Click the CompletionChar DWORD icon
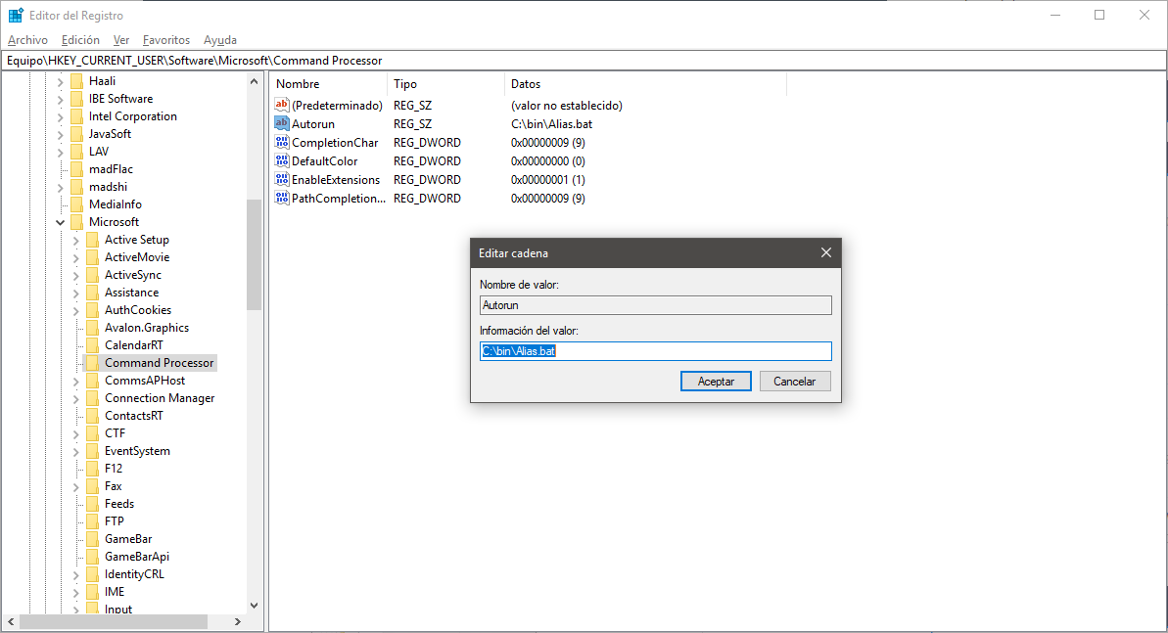This screenshot has height=633, width=1168. pyautogui.click(x=282, y=142)
